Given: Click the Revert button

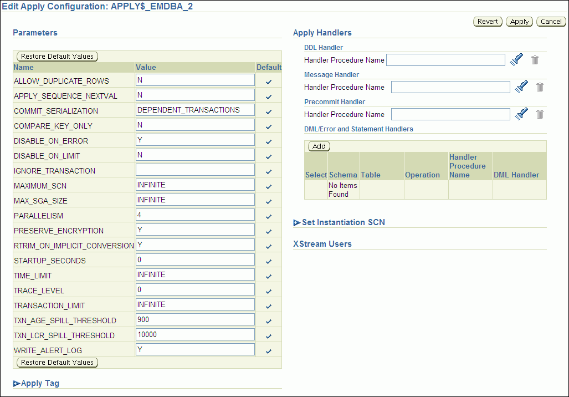Looking at the screenshot, I should click(x=488, y=22).
